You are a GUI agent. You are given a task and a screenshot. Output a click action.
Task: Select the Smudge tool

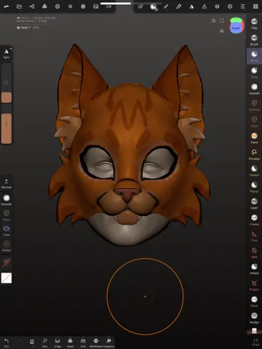point(254,154)
